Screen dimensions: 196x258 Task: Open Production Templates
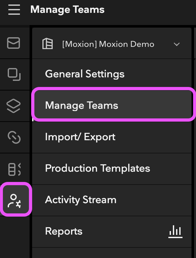112,169
